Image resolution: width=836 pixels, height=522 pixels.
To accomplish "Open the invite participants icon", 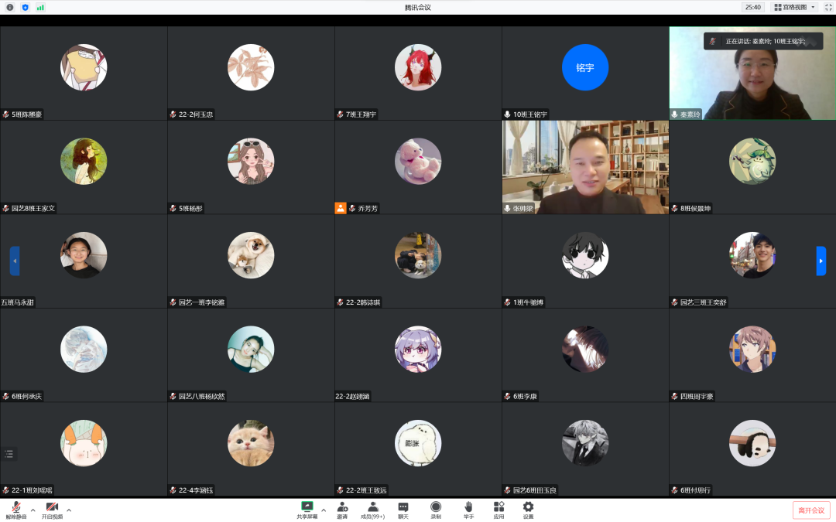I will click(342, 509).
